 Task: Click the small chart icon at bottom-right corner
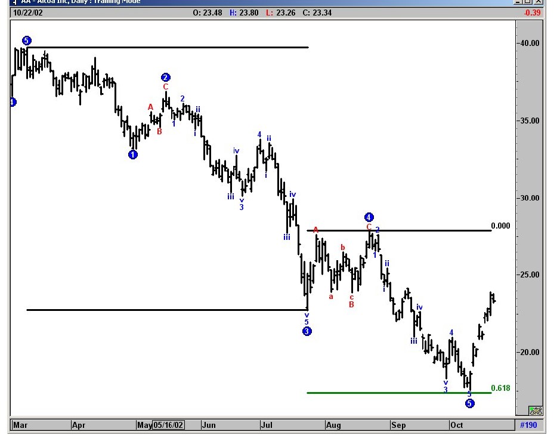point(536,411)
